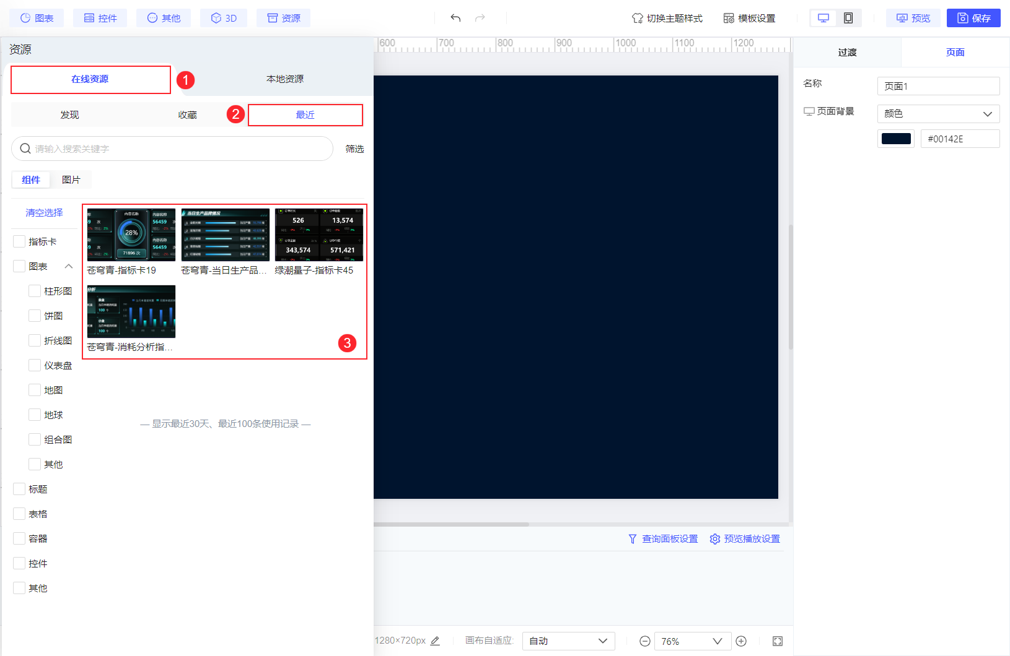Check the 指标卡 checkbox
The image size is (1010, 656).
coord(19,241)
